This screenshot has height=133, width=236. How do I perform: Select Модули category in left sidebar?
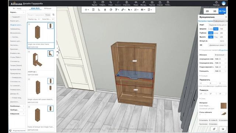click(x=16, y=25)
